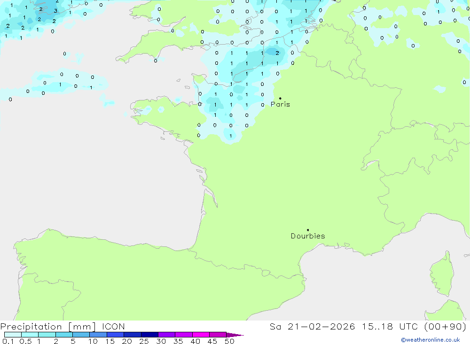This screenshot has width=470, height=344.
Task: Click the 'ICON' model name text
Action: tap(113, 327)
